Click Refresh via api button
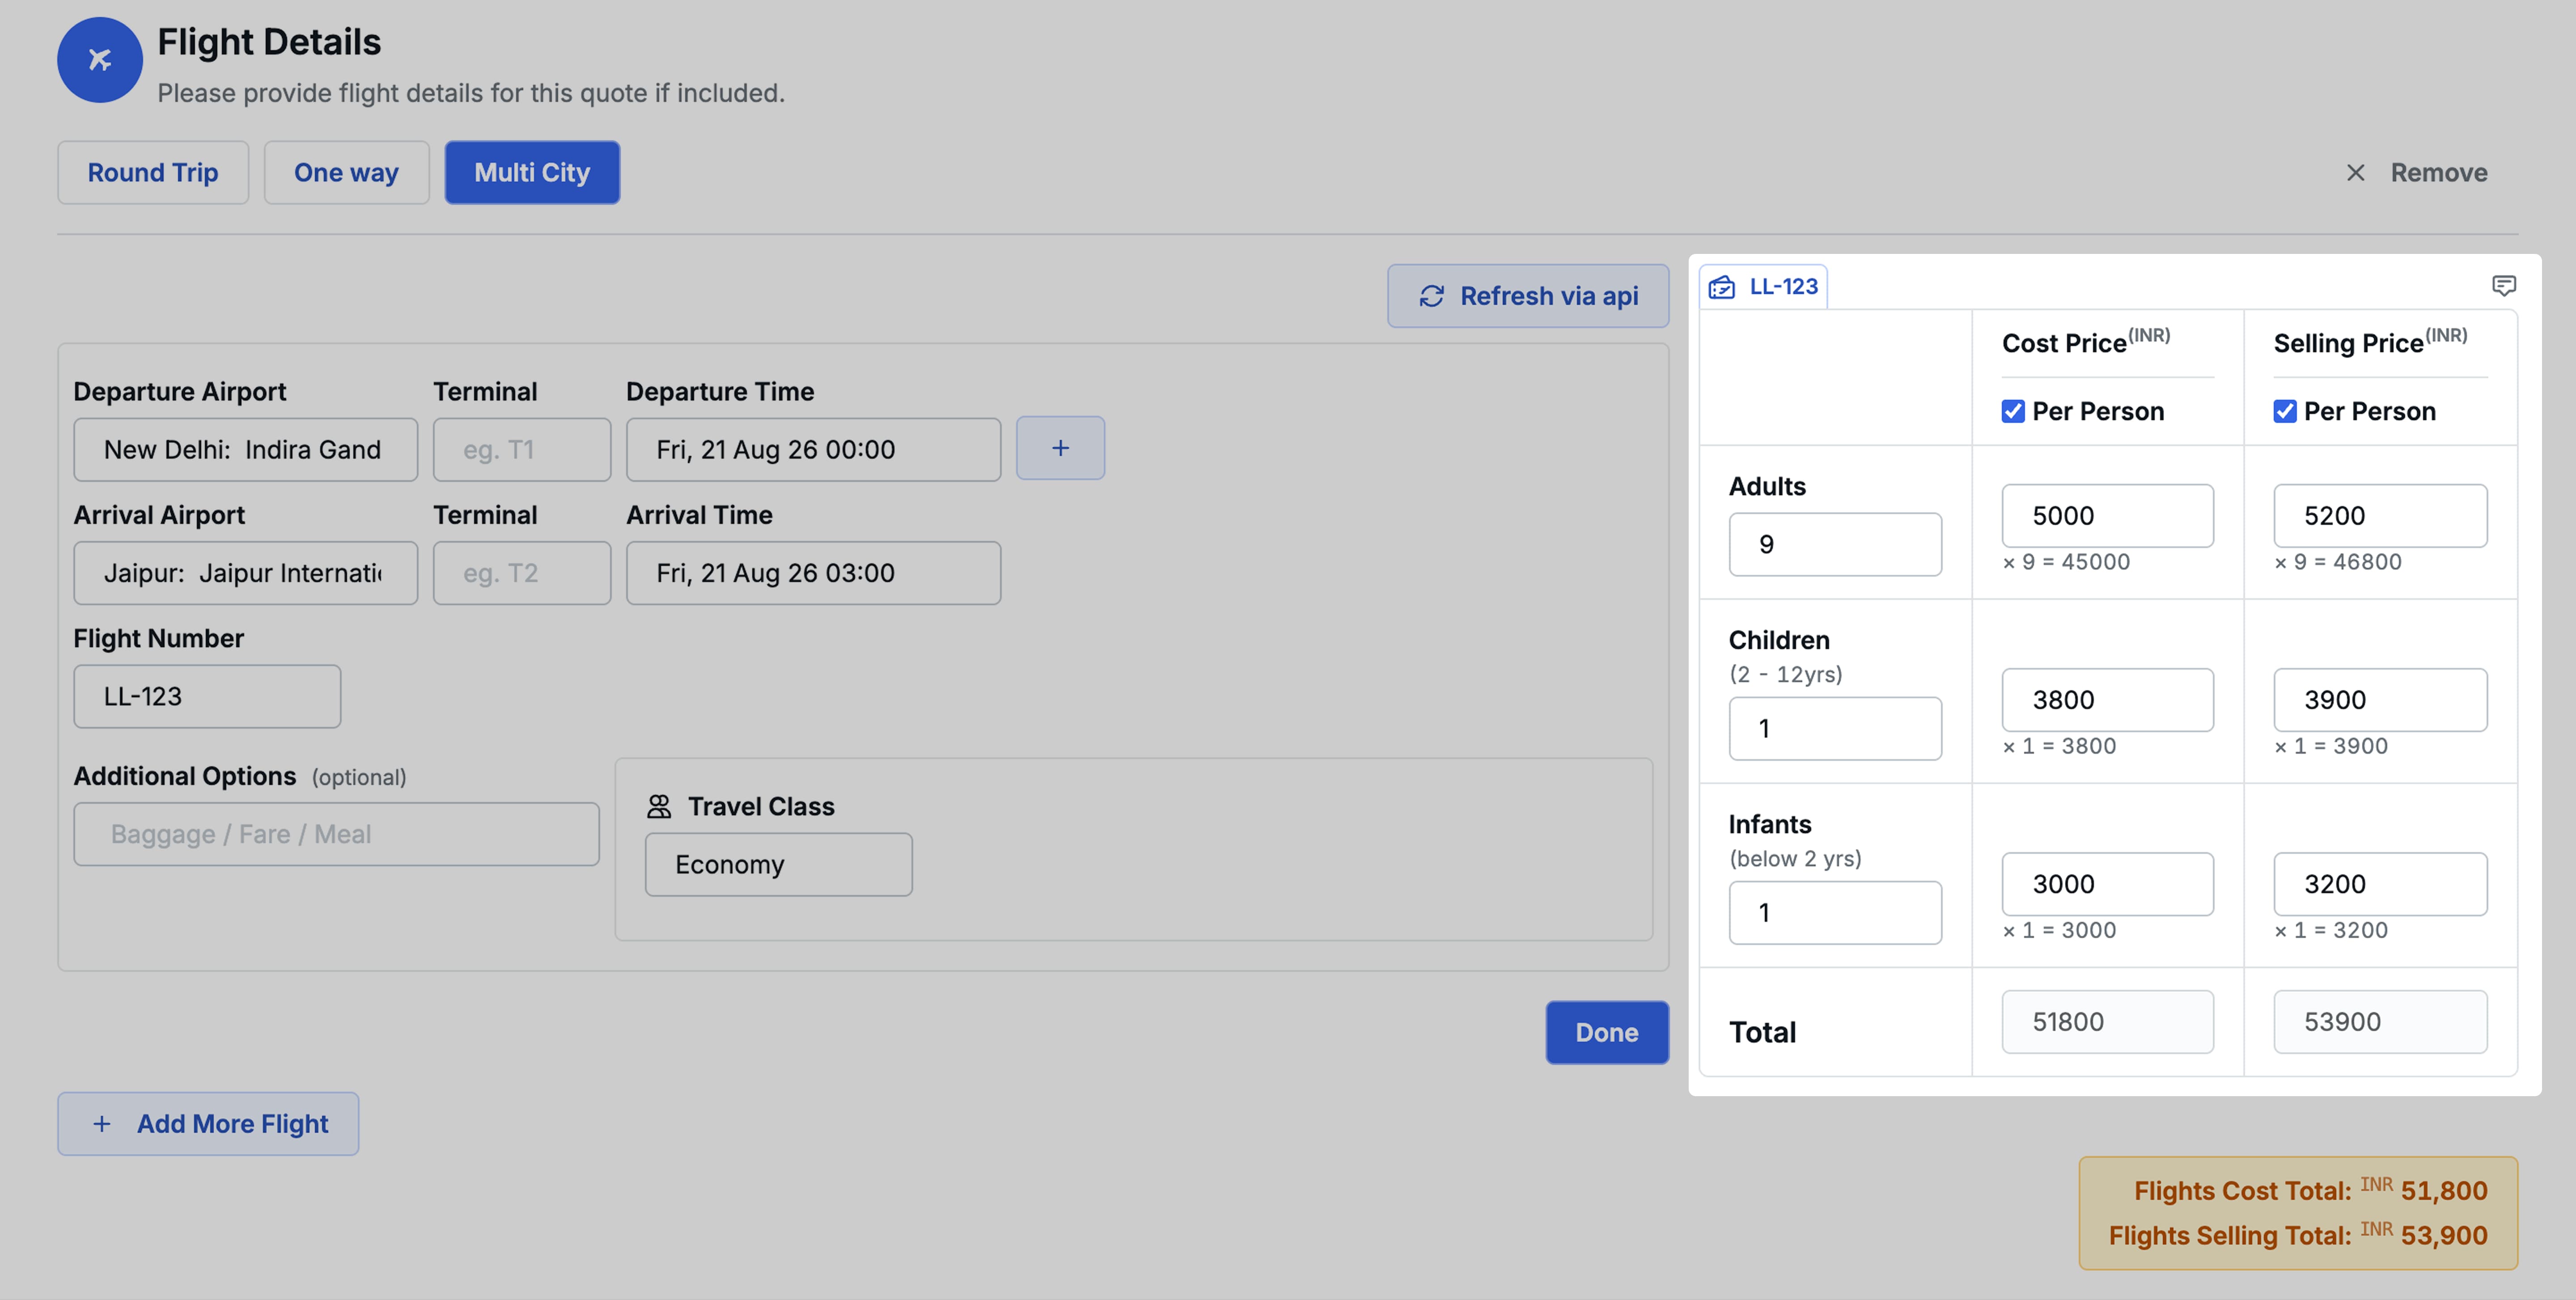Viewport: 2576px width, 1300px height. [1529, 296]
